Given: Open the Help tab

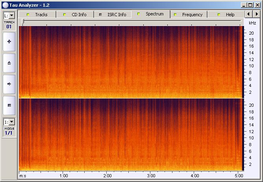Looking at the screenshot, I should tap(226, 15).
